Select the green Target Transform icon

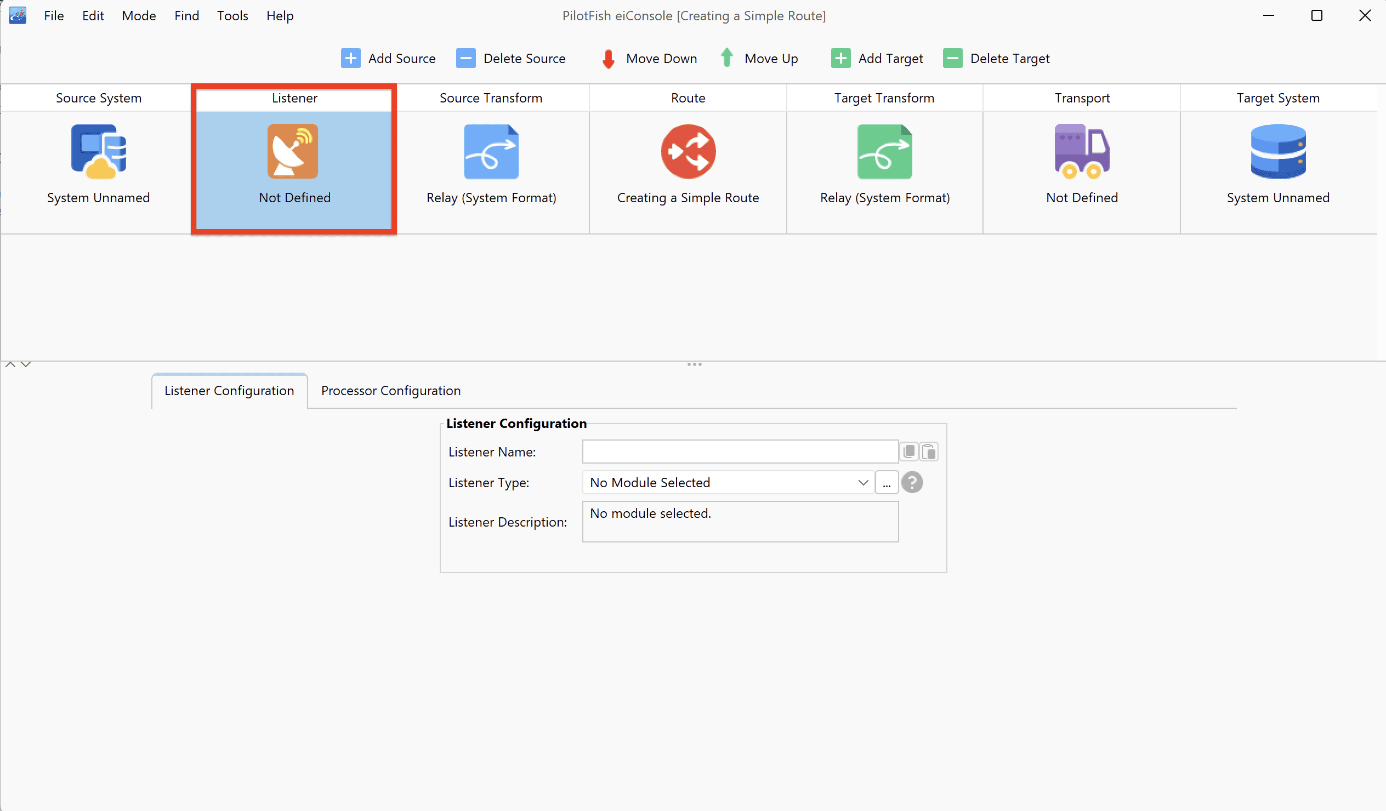tap(884, 151)
